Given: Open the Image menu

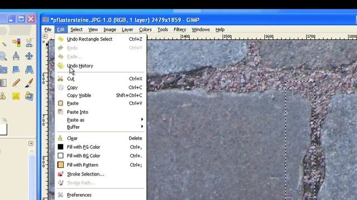Looking at the screenshot, I should (x=109, y=29).
